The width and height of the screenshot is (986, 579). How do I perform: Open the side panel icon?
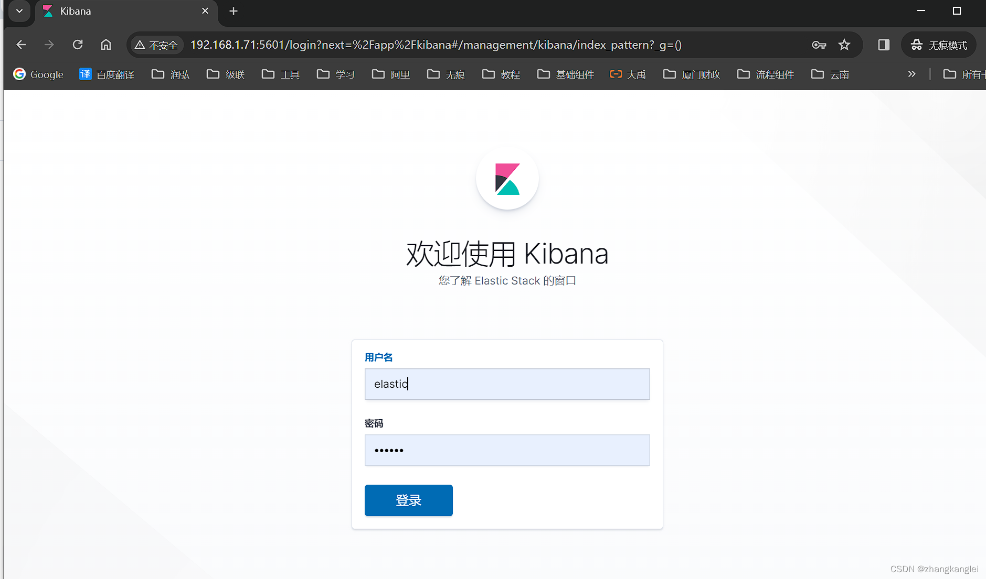[x=884, y=45]
